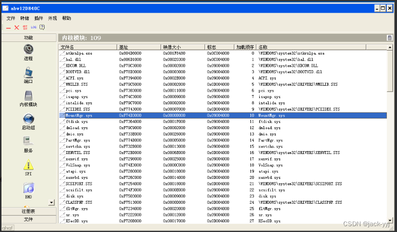This screenshot has width=397, height=232.
Task: Expand sidebar list with the down arrow
Action: [52, 202]
